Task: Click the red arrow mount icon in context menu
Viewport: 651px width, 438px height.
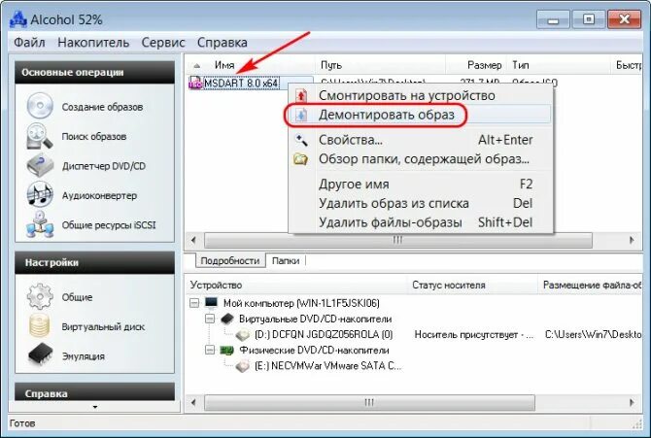Action: tap(301, 95)
